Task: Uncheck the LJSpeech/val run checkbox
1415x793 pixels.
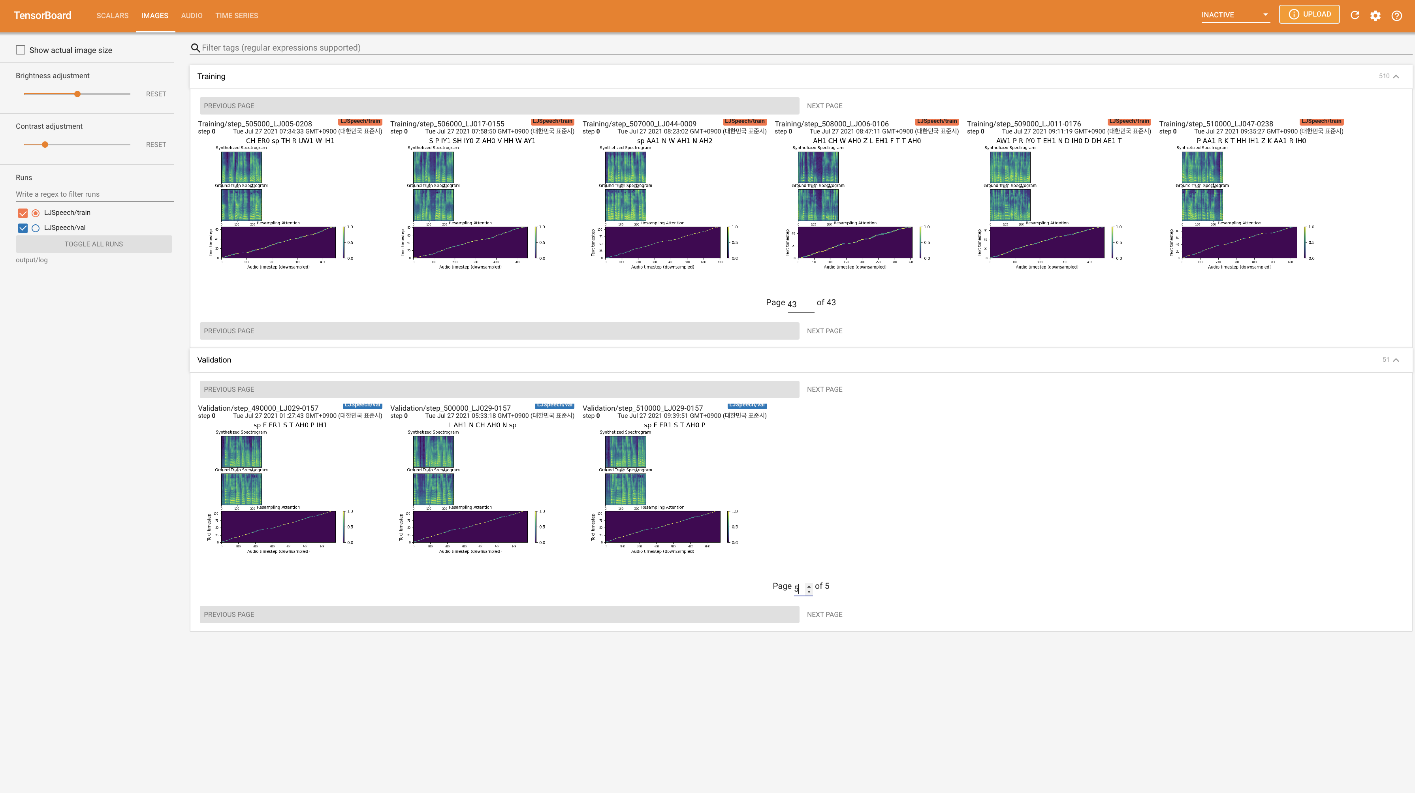Action: (23, 228)
